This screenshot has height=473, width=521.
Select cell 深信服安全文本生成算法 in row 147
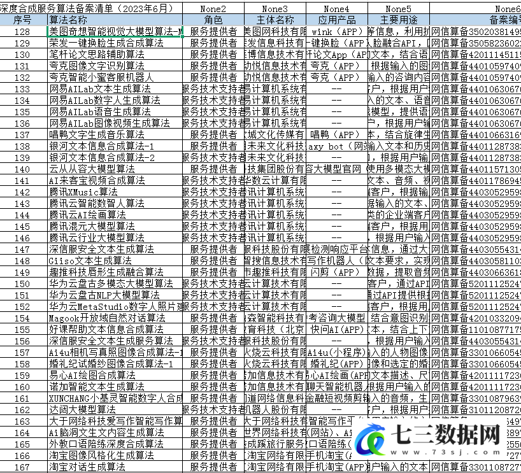tap(115, 250)
